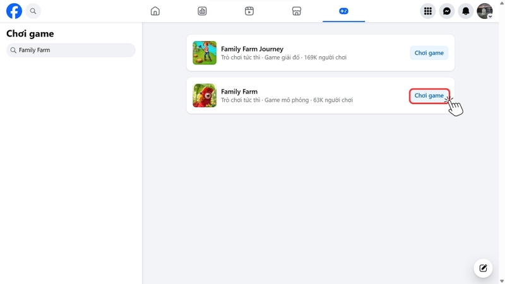Select the Gaming controller tab
Image resolution: width=505 pixels, height=284 pixels.
pyautogui.click(x=343, y=11)
